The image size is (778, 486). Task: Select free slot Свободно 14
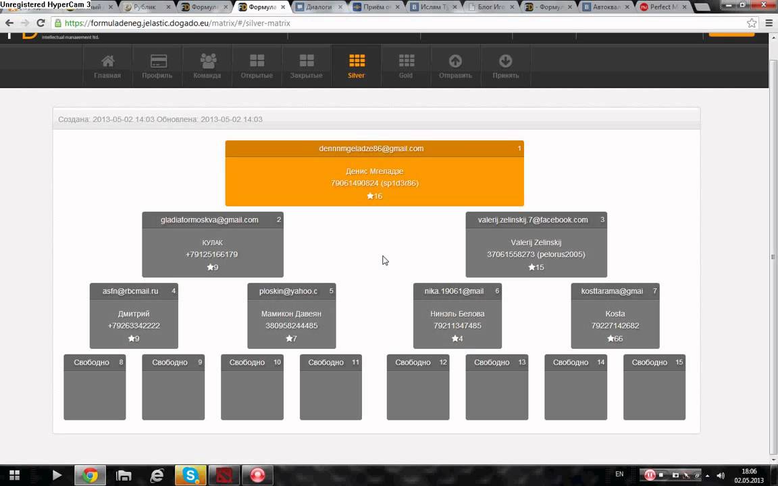point(576,387)
